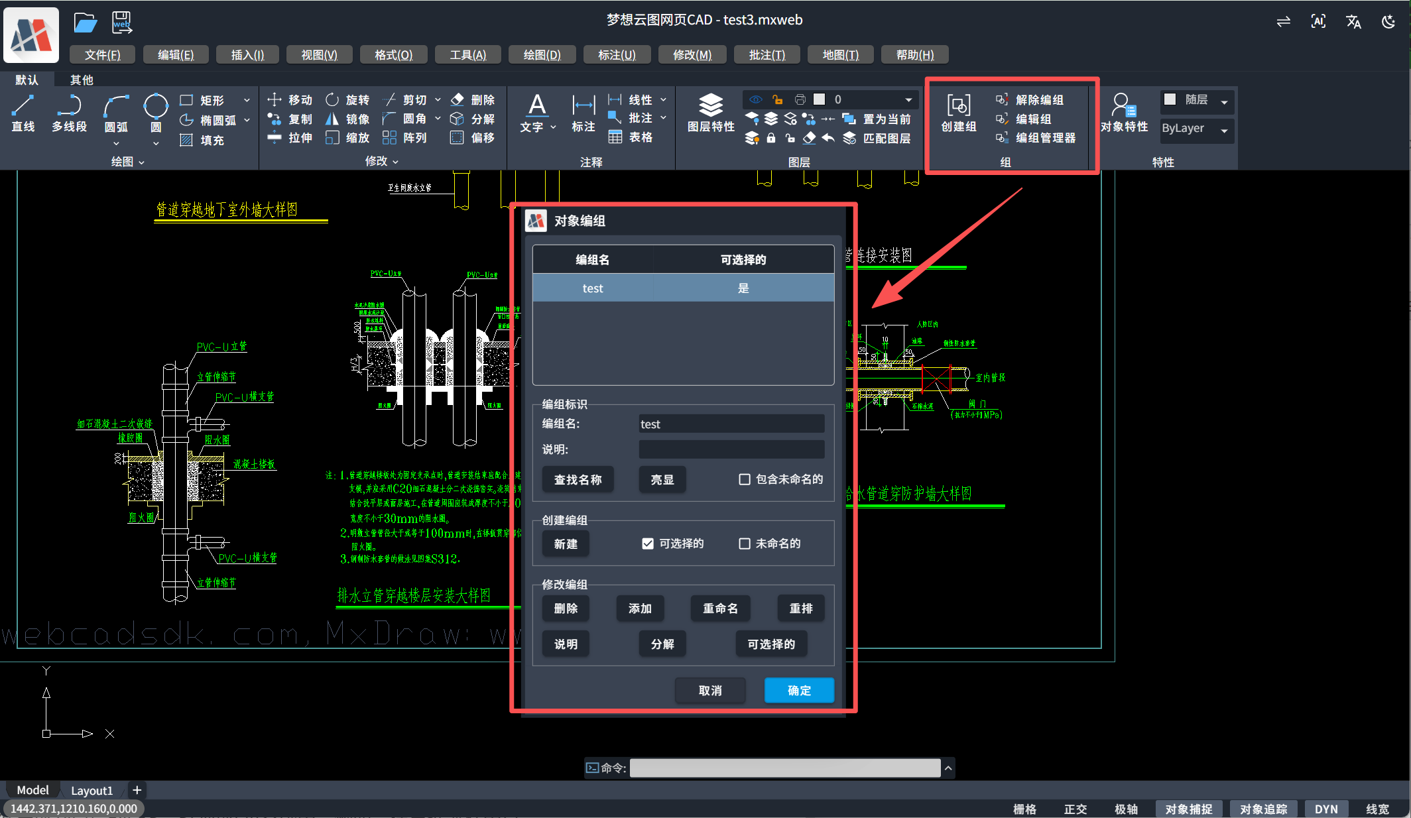The image size is (1411, 818).
Task: Open the ByLayer linetype dropdown
Action: pos(1224,130)
